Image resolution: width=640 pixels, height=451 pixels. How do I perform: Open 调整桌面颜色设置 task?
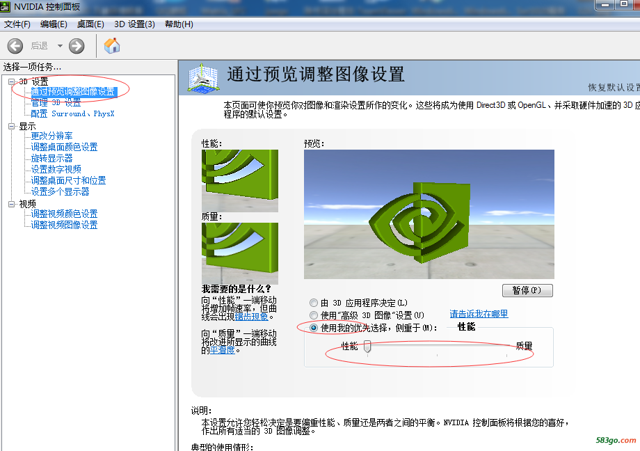(x=64, y=147)
